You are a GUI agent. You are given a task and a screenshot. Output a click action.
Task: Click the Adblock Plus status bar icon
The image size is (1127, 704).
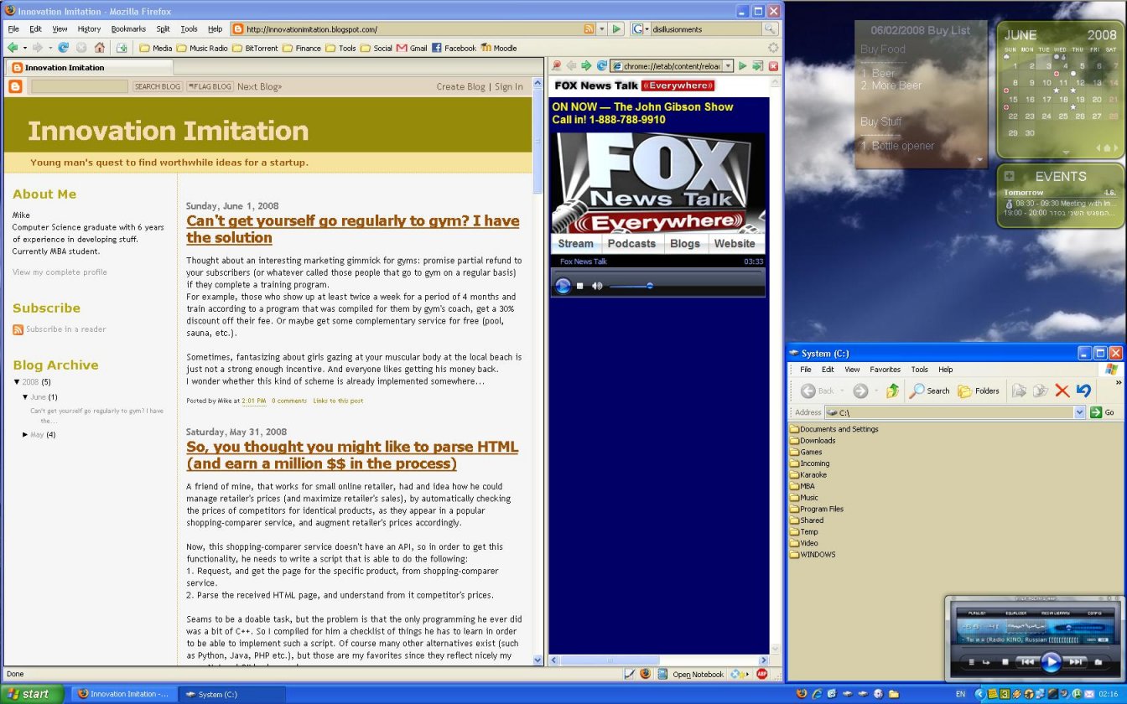click(761, 673)
